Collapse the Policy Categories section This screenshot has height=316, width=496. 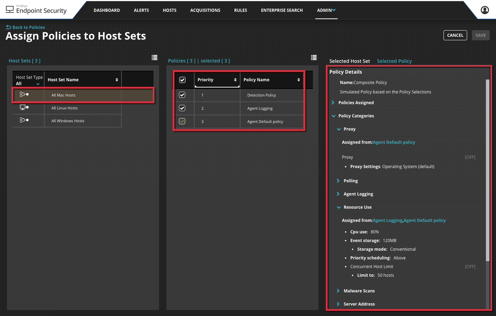click(333, 116)
